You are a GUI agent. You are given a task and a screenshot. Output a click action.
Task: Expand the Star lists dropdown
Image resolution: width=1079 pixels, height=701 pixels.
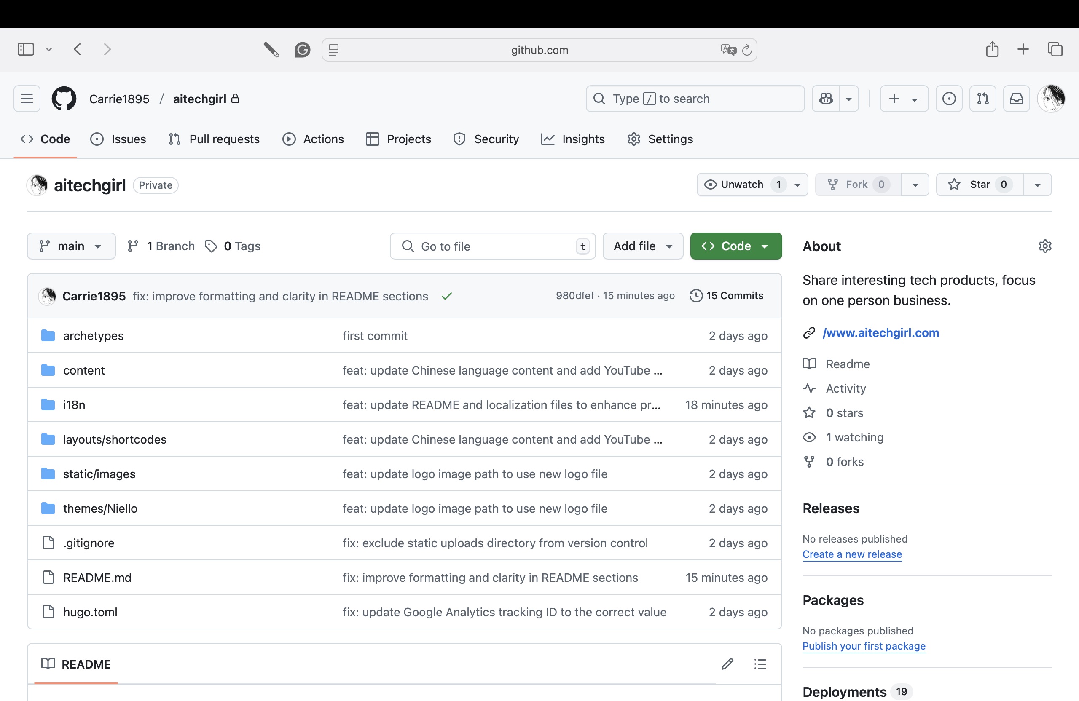point(1037,185)
